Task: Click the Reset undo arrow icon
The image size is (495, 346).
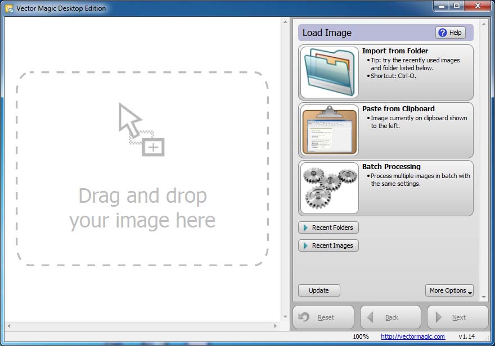Action: 304,317
